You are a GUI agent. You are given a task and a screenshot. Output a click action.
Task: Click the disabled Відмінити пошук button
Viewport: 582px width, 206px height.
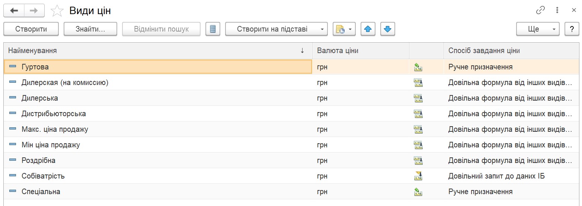162,29
